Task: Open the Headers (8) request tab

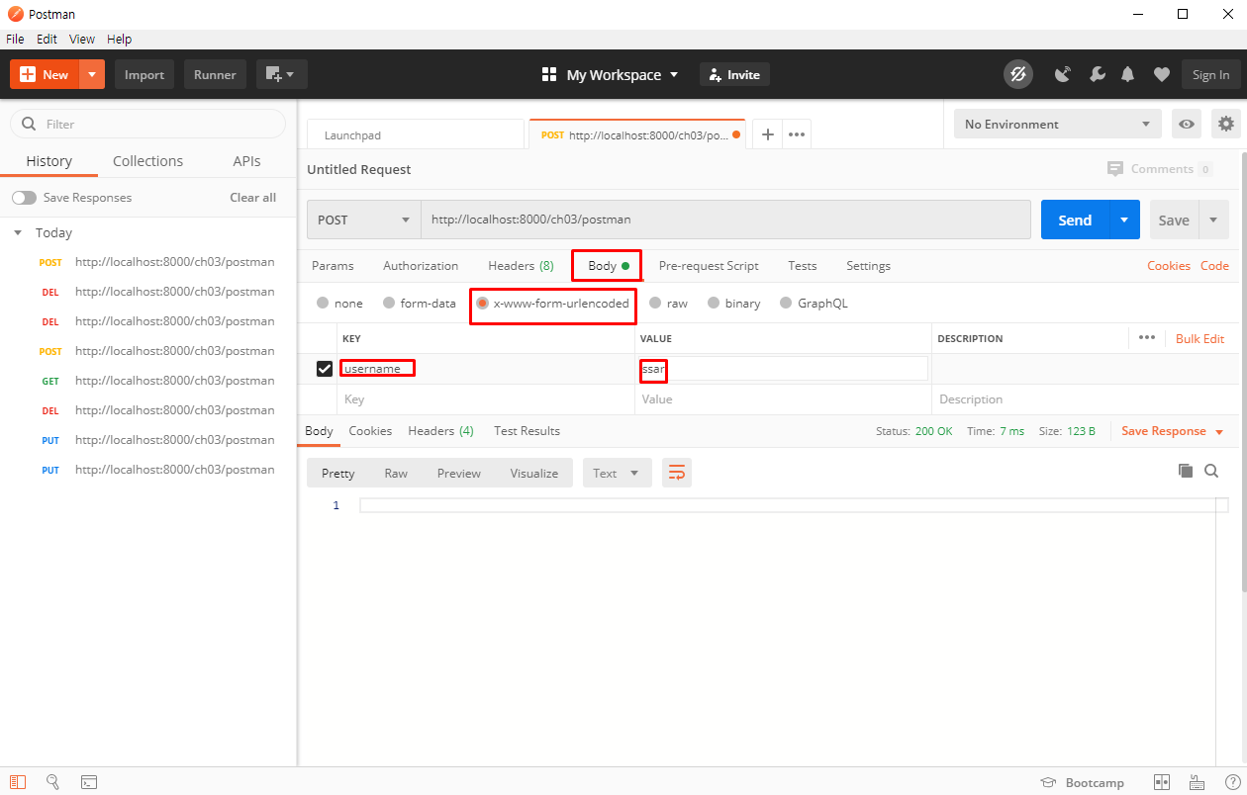Action: click(521, 266)
